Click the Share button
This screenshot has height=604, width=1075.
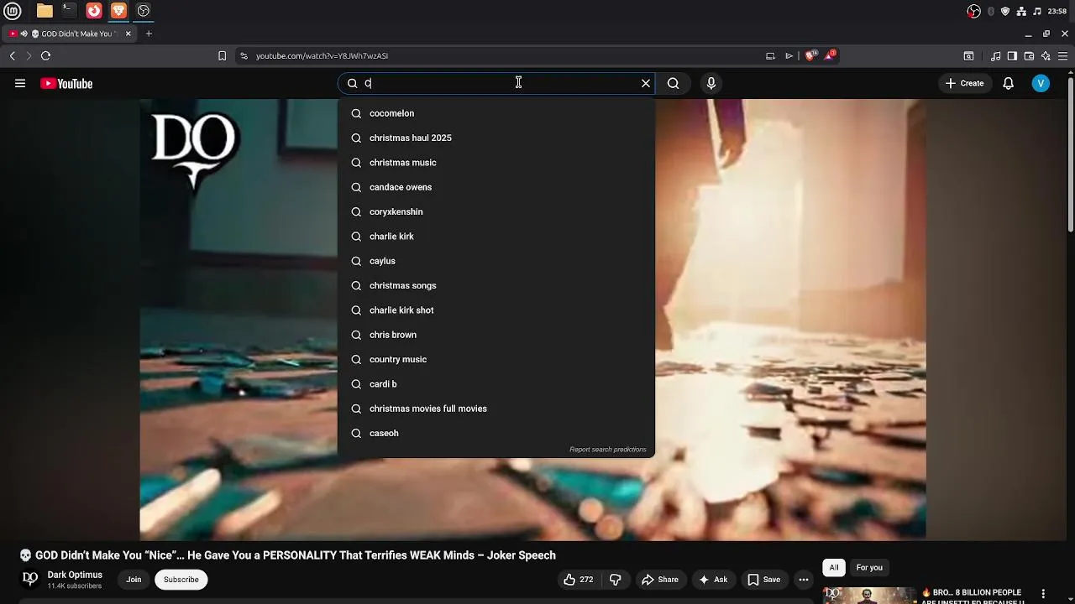point(660,580)
